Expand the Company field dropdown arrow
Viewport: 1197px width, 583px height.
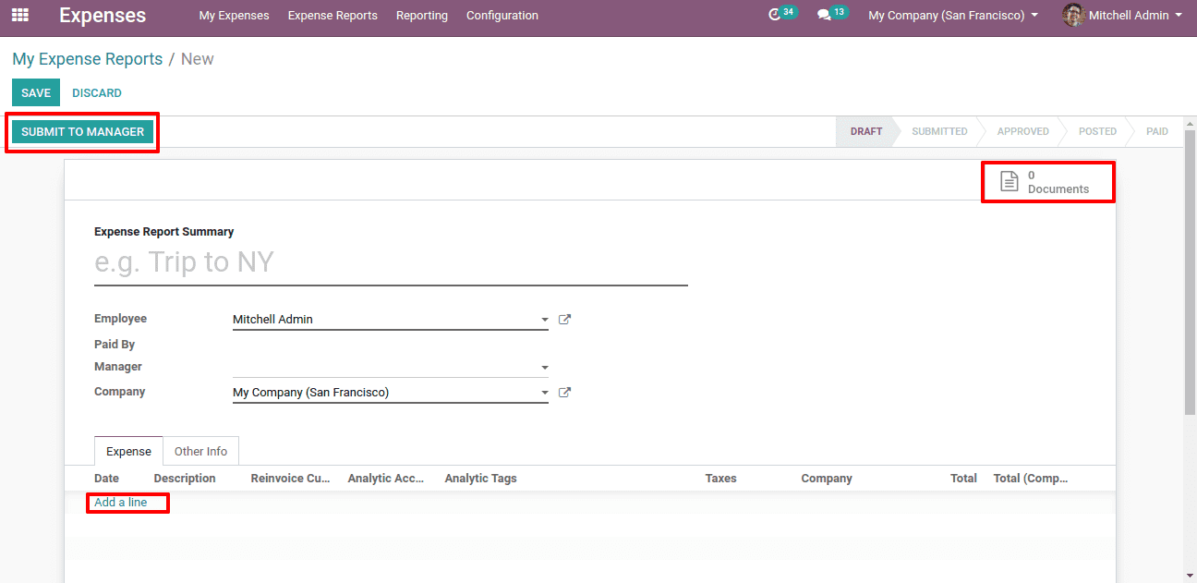point(544,394)
